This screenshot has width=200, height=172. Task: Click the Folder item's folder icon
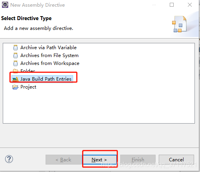[x=15, y=70]
